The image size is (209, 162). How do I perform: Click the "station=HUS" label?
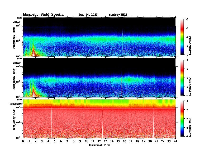[x=118, y=15]
